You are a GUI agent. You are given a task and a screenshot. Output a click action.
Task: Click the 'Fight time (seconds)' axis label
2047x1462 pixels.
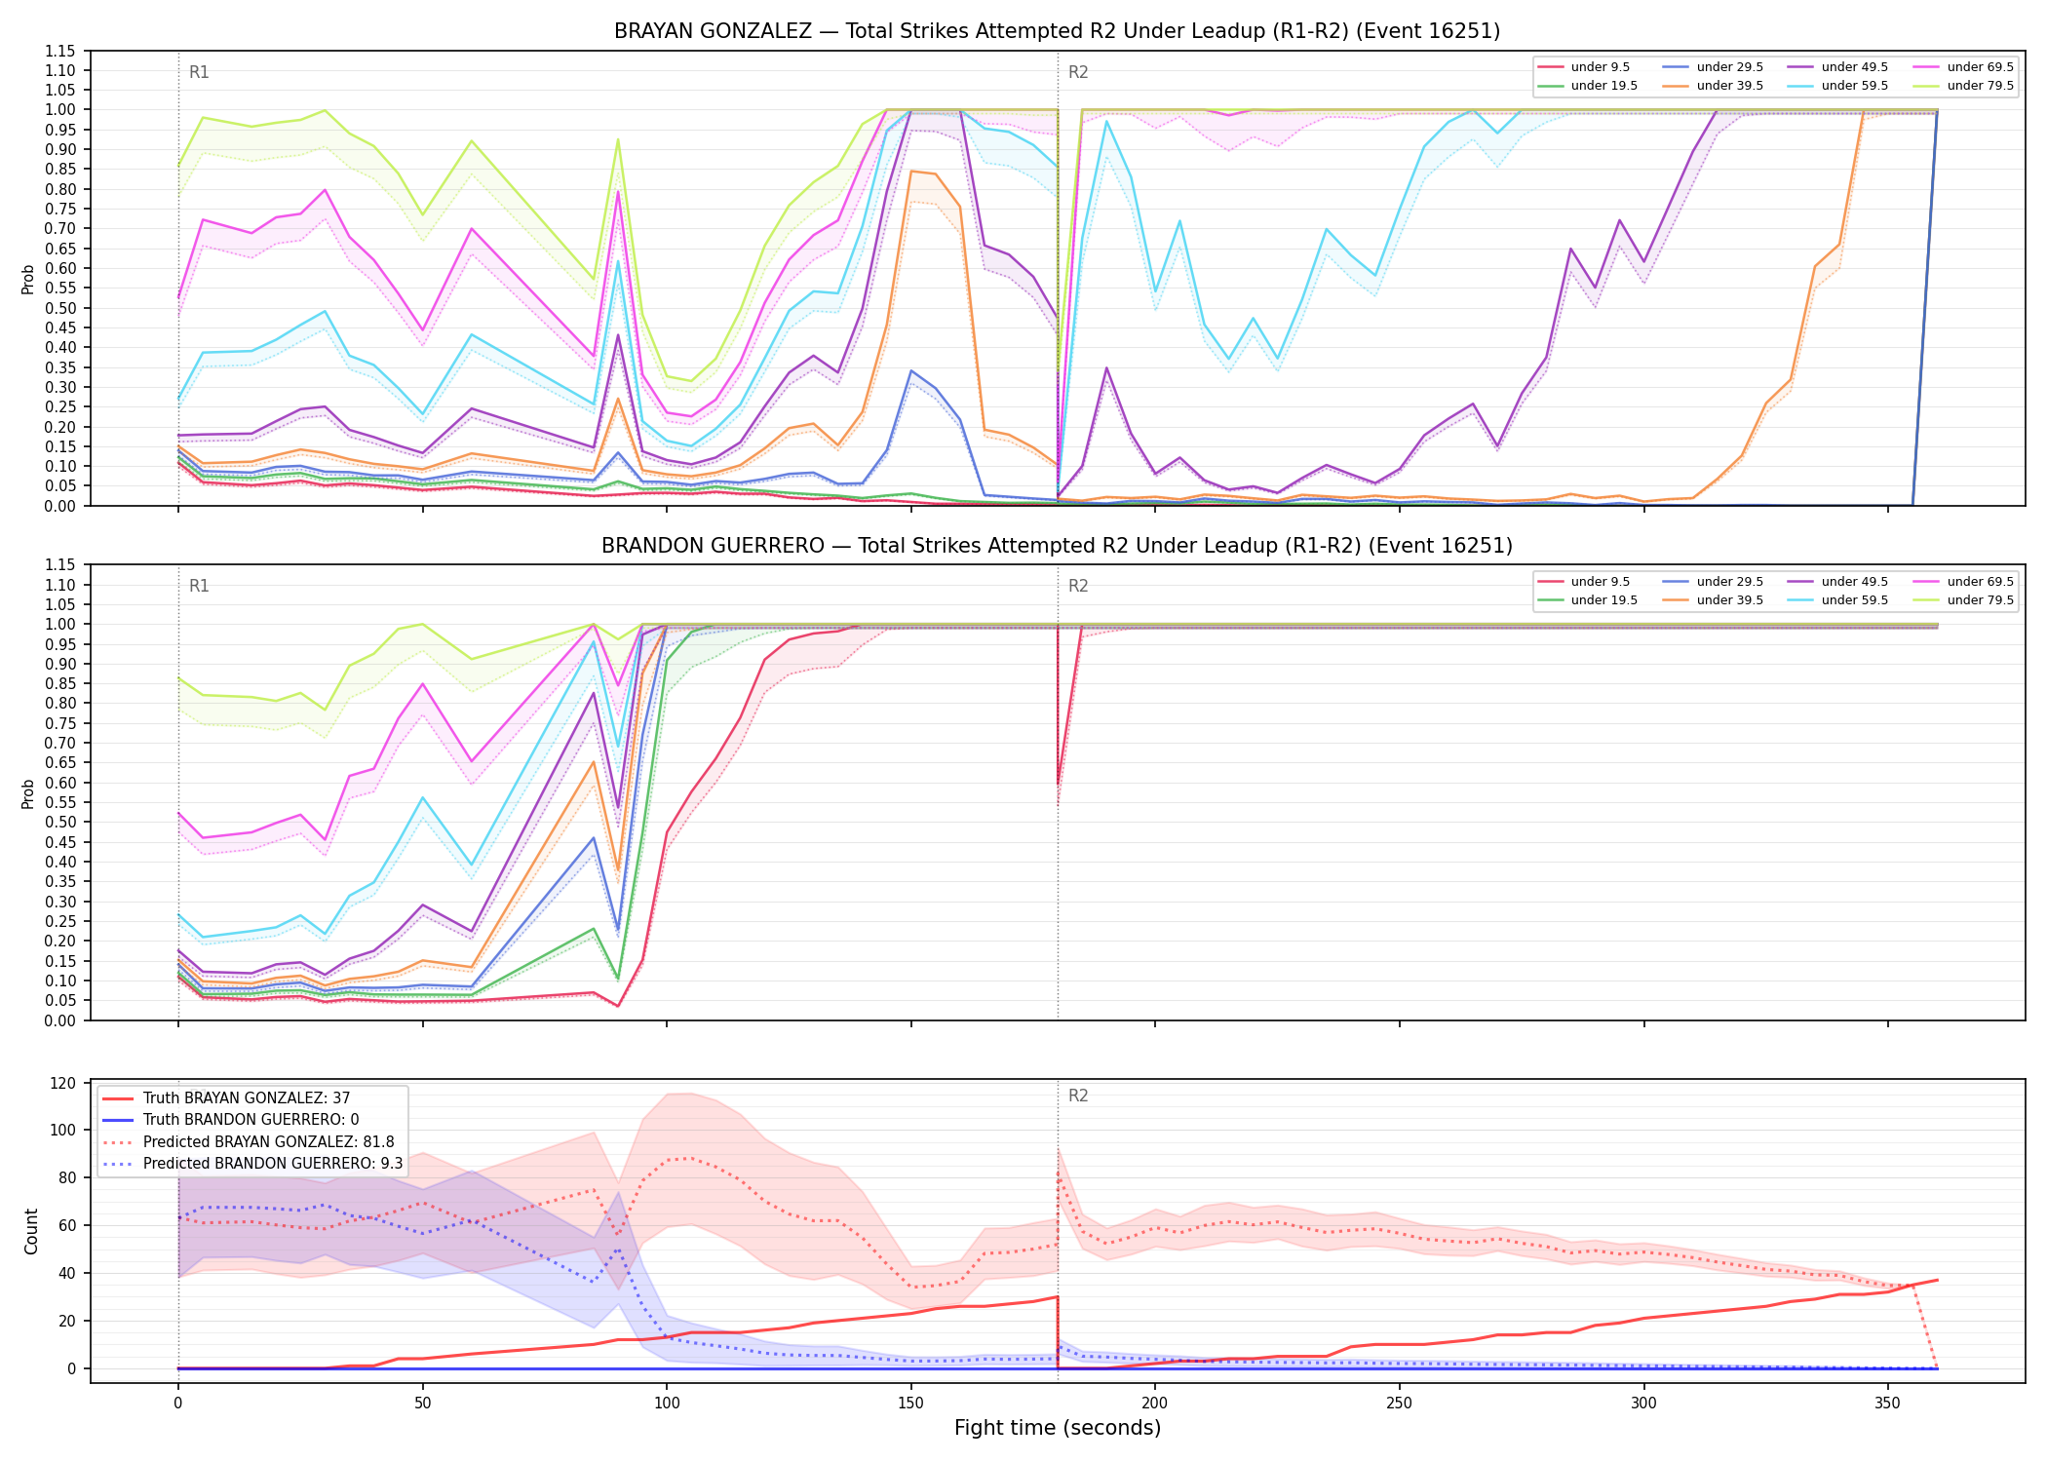point(1058,1428)
